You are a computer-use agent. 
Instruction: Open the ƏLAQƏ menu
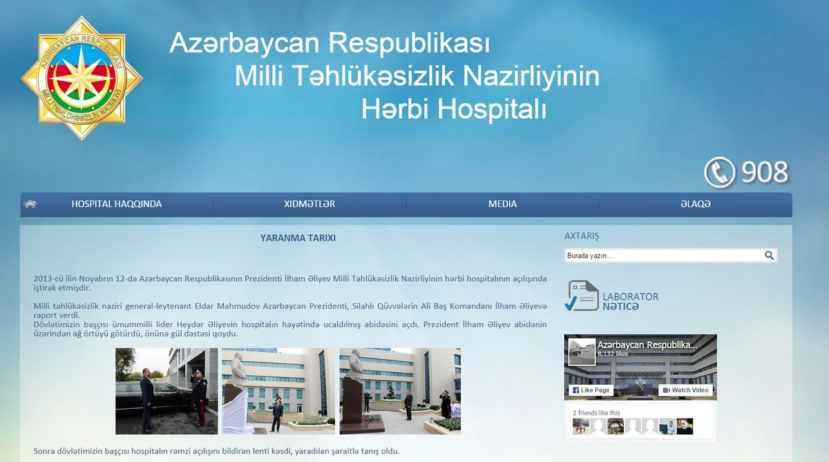[695, 204]
